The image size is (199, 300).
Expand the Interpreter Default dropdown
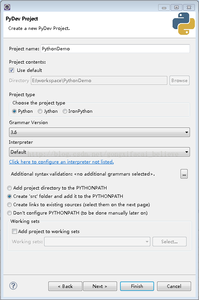pos(99,152)
